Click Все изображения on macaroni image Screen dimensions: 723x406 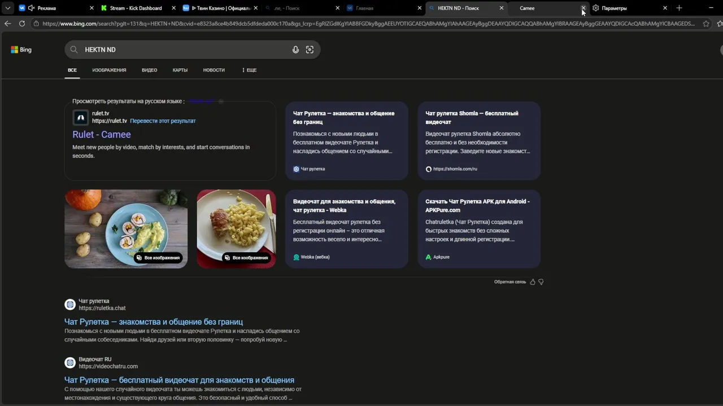pyautogui.click(x=246, y=258)
